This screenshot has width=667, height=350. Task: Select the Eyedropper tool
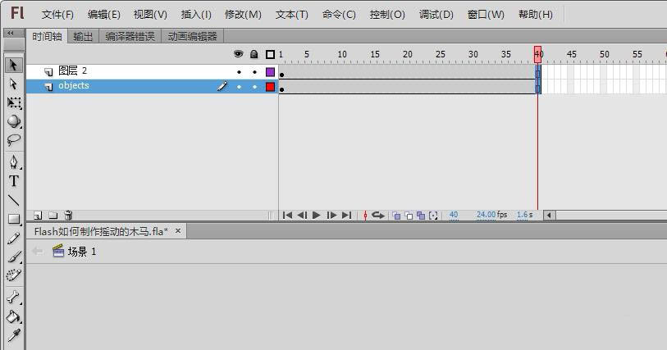(x=14, y=335)
